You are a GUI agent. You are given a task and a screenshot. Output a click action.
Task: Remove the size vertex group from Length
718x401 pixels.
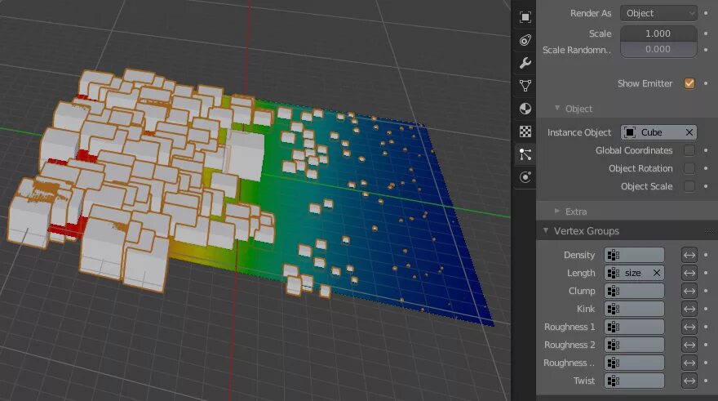tap(657, 273)
